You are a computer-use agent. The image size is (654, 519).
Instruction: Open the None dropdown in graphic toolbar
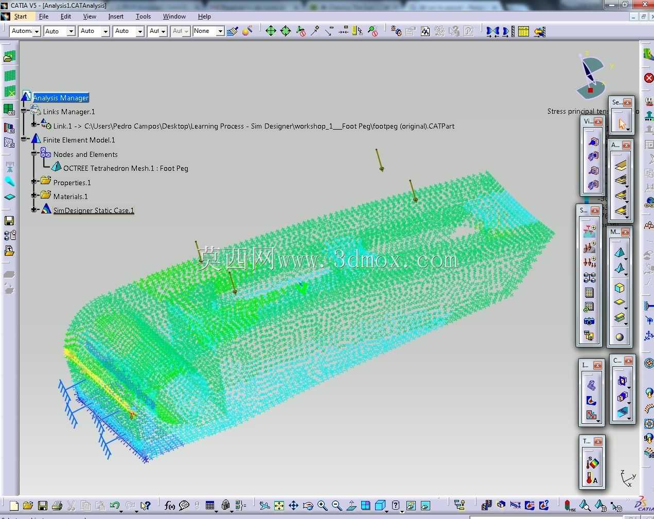pyautogui.click(x=208, y=31)
